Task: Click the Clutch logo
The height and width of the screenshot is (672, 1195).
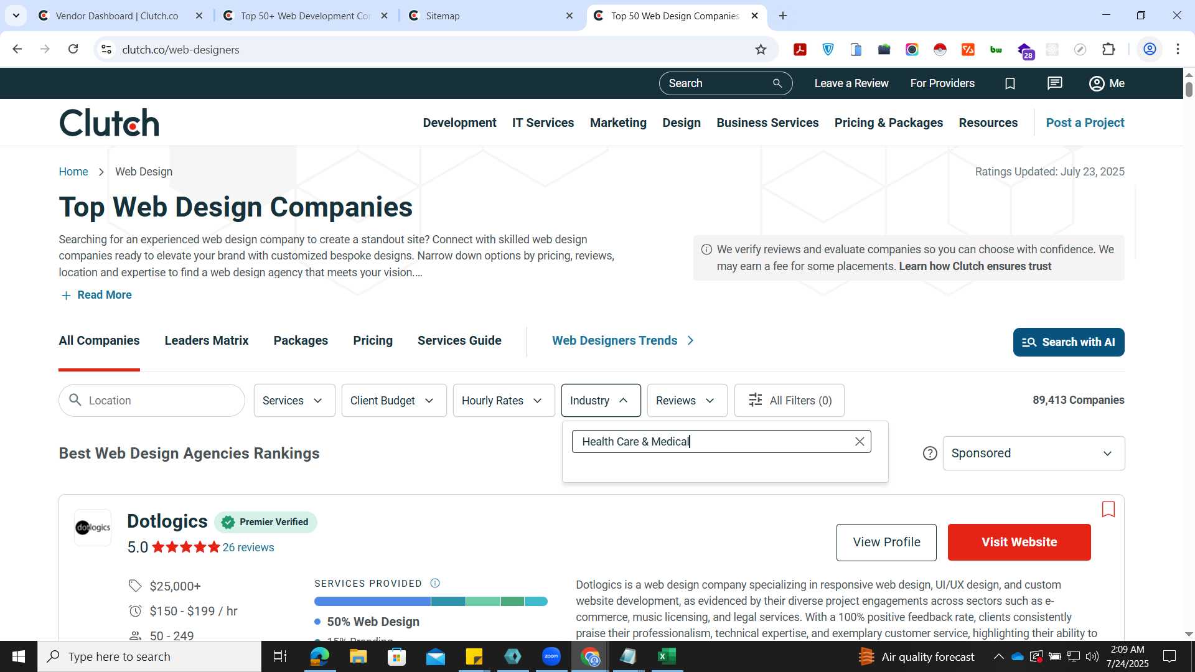Action: 109,123
